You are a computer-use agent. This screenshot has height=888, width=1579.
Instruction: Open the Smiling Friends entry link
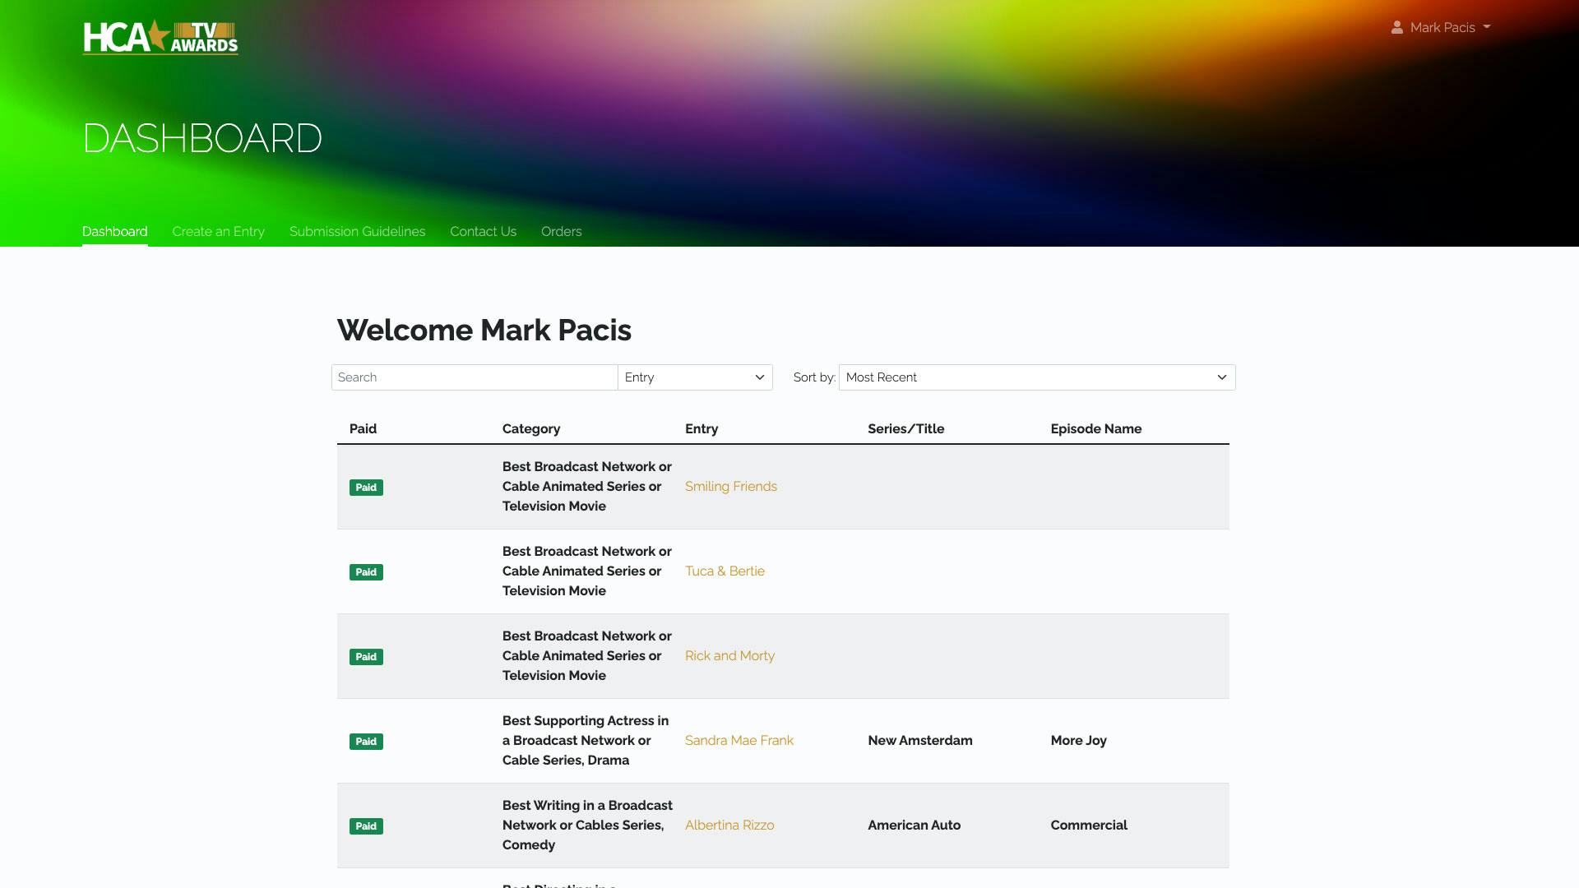coord(730,486)
